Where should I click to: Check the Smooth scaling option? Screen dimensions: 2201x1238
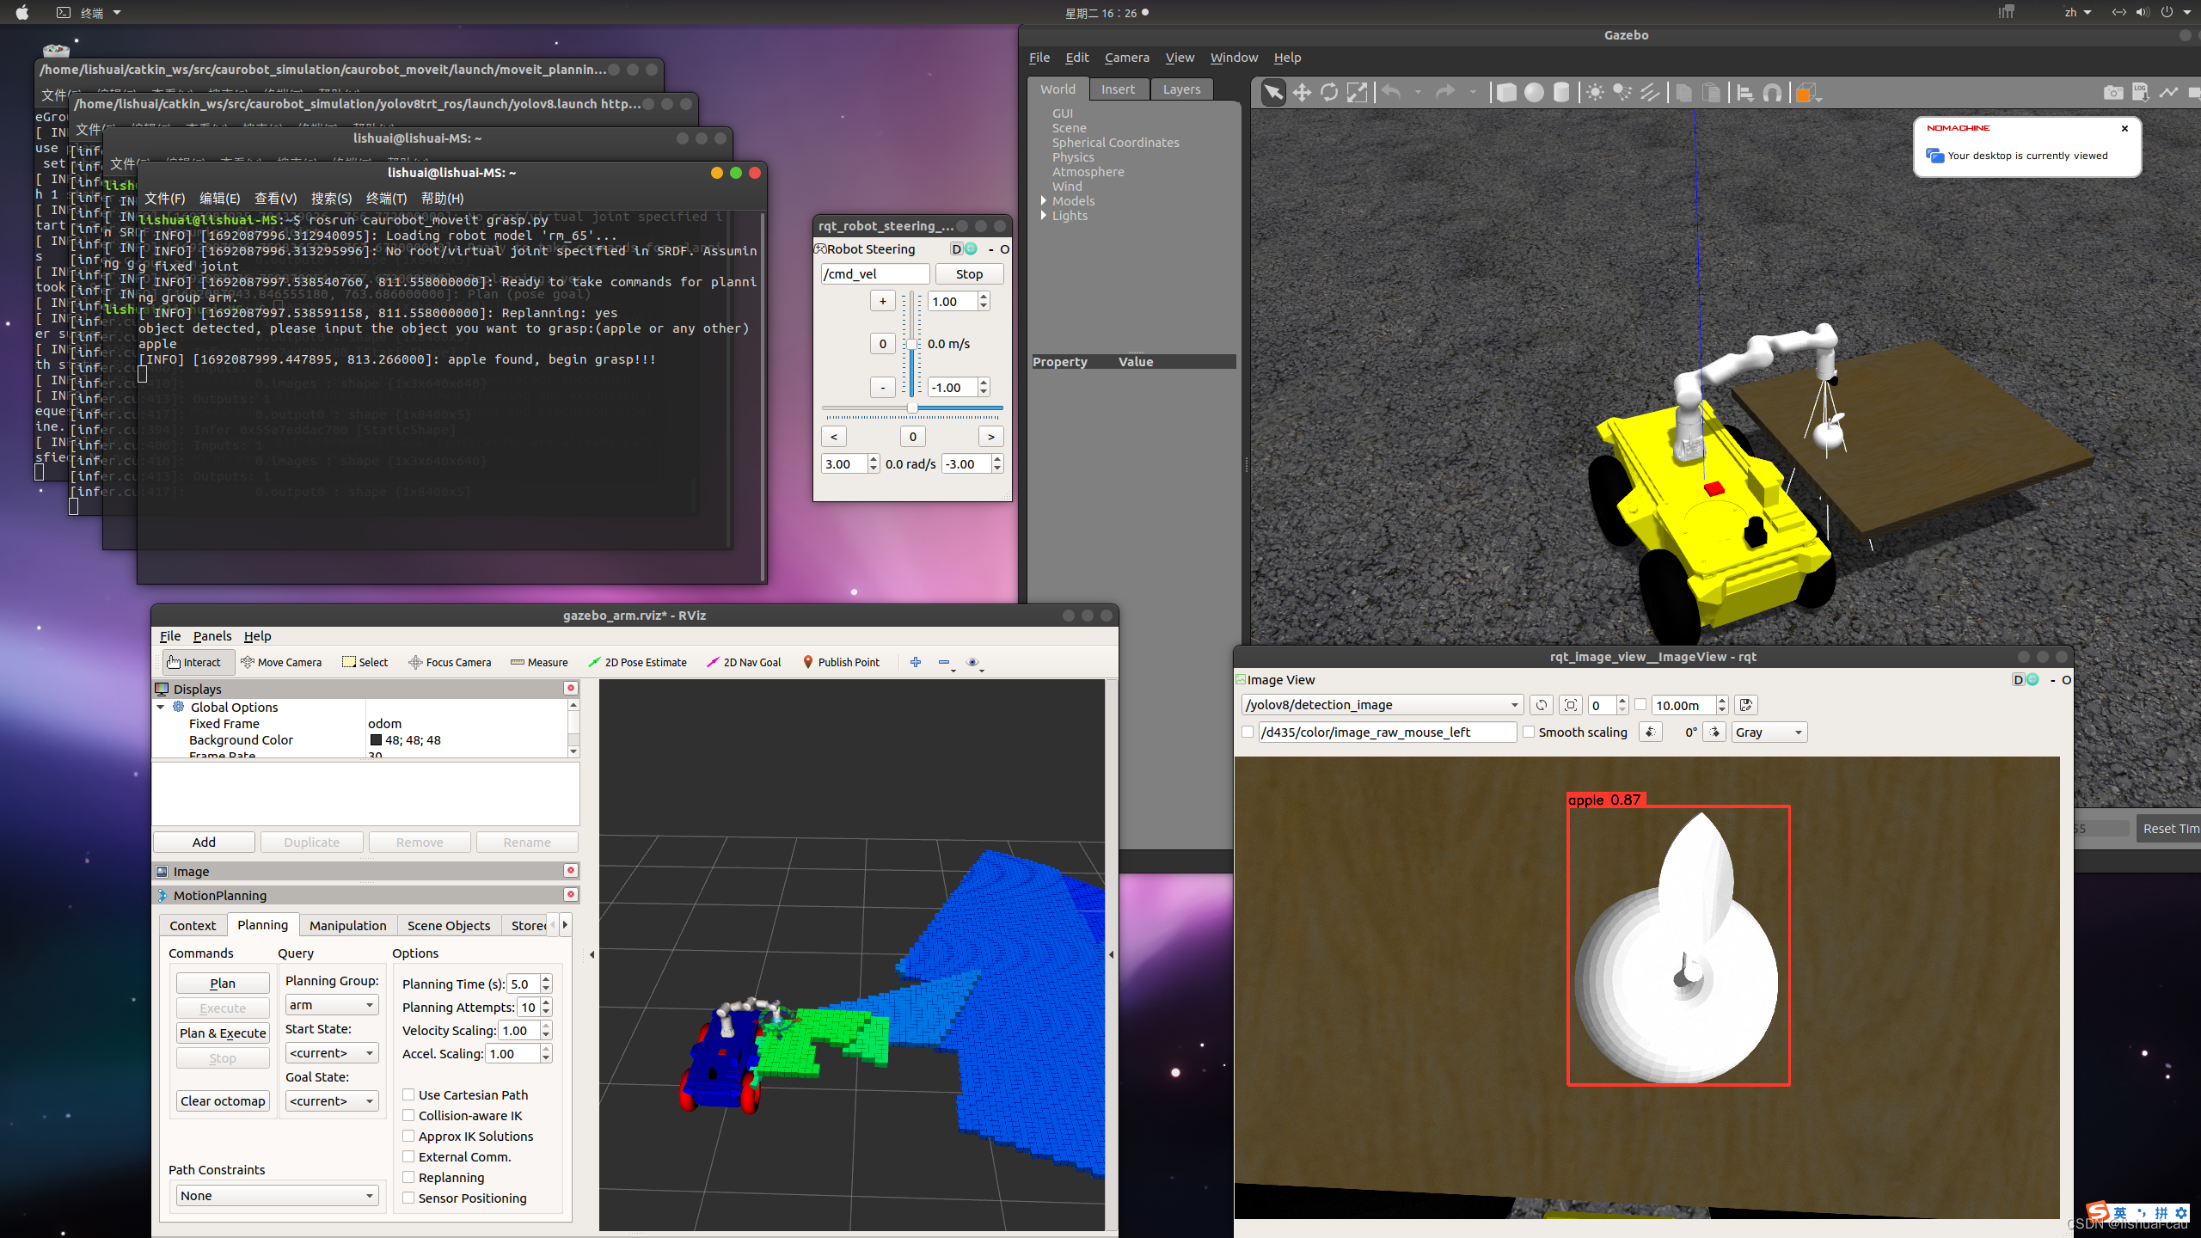pos(1529,732)
